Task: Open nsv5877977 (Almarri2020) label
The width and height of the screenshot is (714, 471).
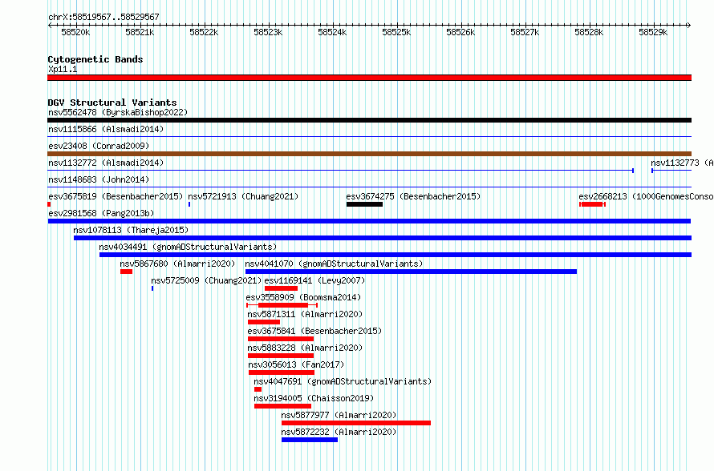Action: click(x=339, y=415)
